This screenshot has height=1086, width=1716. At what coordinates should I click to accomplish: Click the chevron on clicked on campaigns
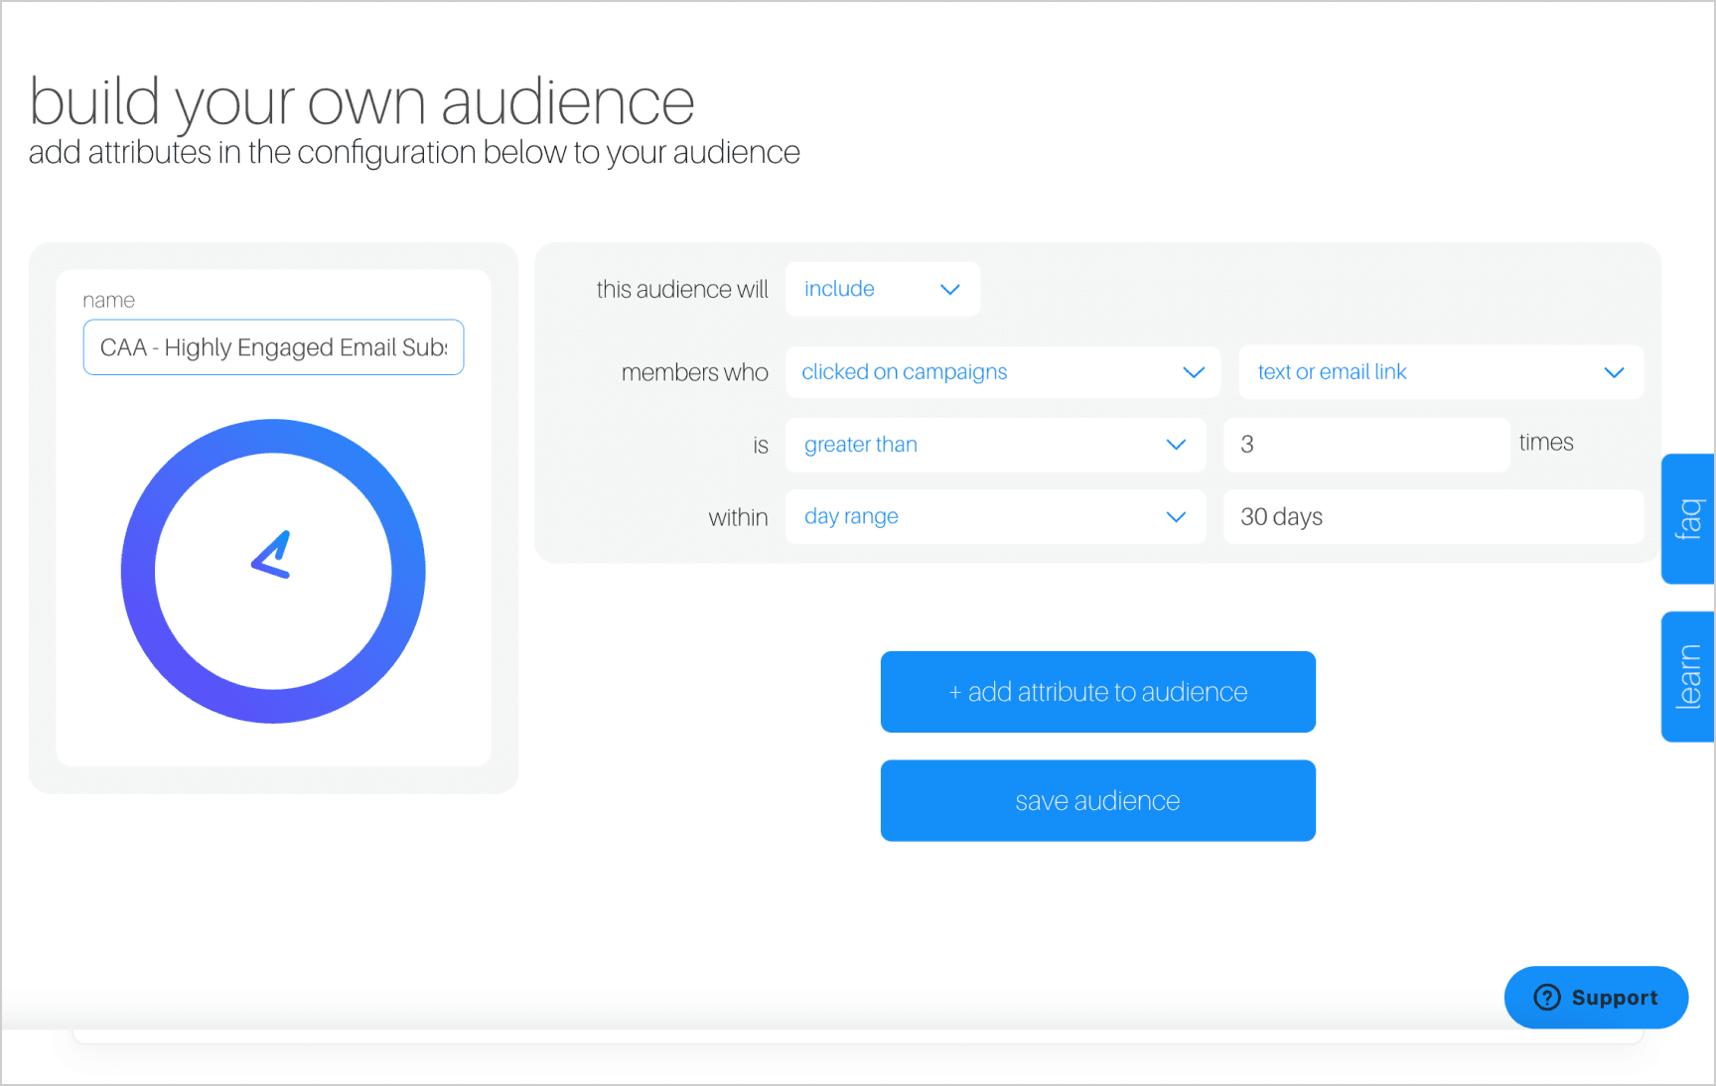tap(1193, 372)
